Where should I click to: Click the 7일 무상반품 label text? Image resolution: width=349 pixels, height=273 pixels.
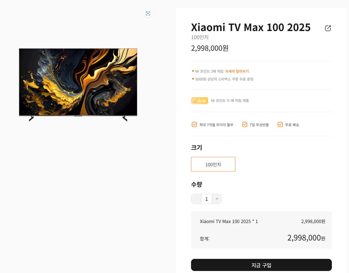click(x=259, y=125)
